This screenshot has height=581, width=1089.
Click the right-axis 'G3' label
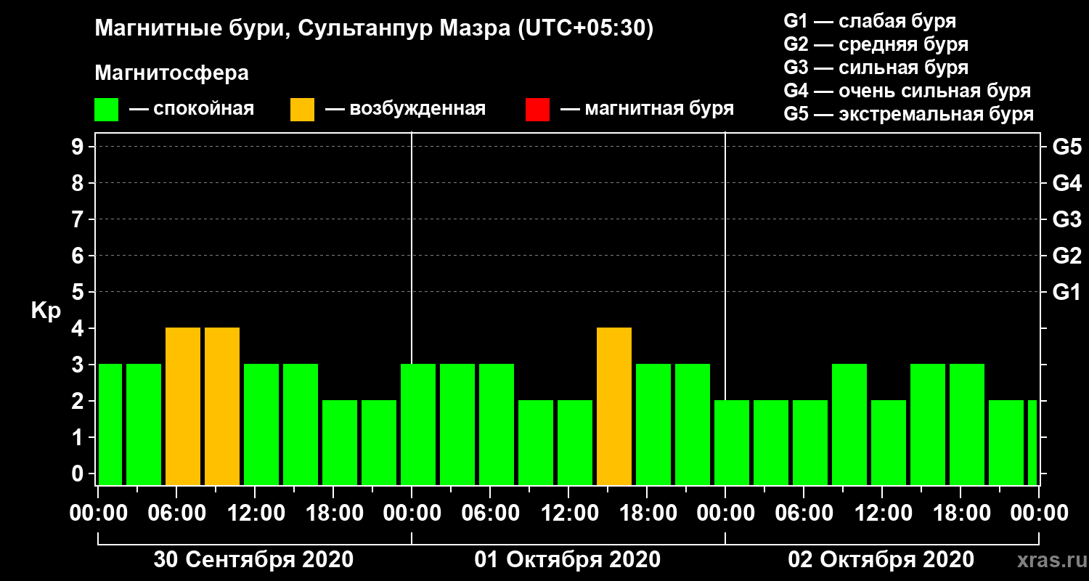click(1066, 220)
